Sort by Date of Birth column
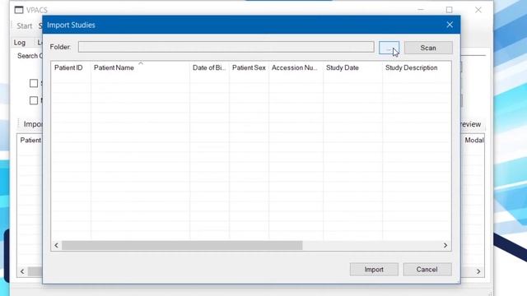527x296 pixels. (x=209, y=67)
